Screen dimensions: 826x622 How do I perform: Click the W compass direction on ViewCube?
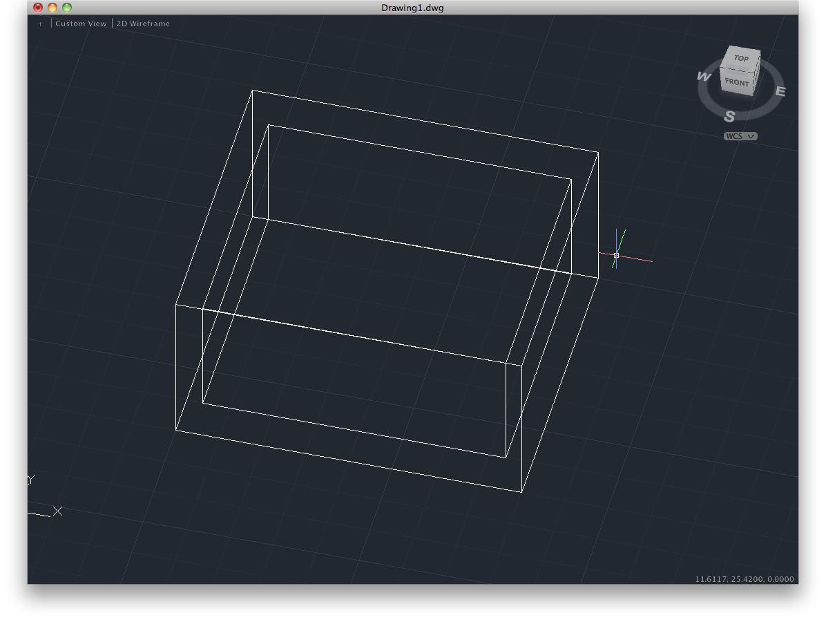[704, 77]
